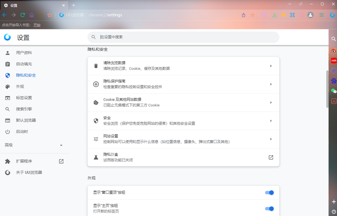Click the settings search input field
Screen dimensions: 337x216
[x=183, y=37]
